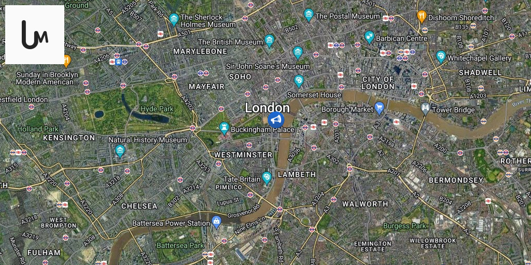The height and width of the screenshot is (265, 531).
Task: Click the UM logo in the corner
Action: (35, 35)
